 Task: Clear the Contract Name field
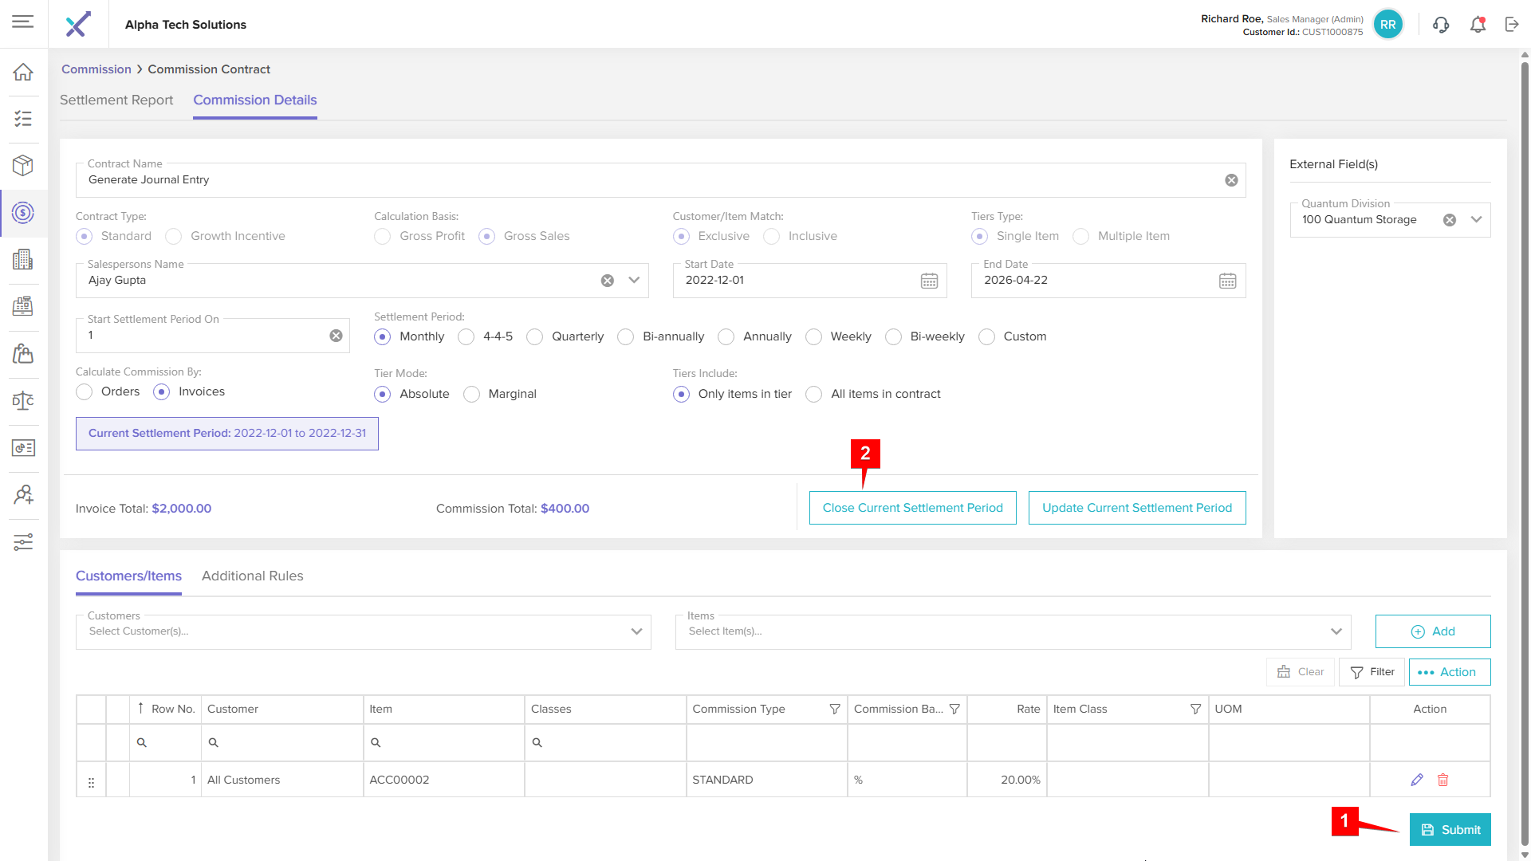1231,180
